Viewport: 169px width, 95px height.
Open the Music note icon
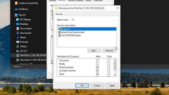[18, 37]
